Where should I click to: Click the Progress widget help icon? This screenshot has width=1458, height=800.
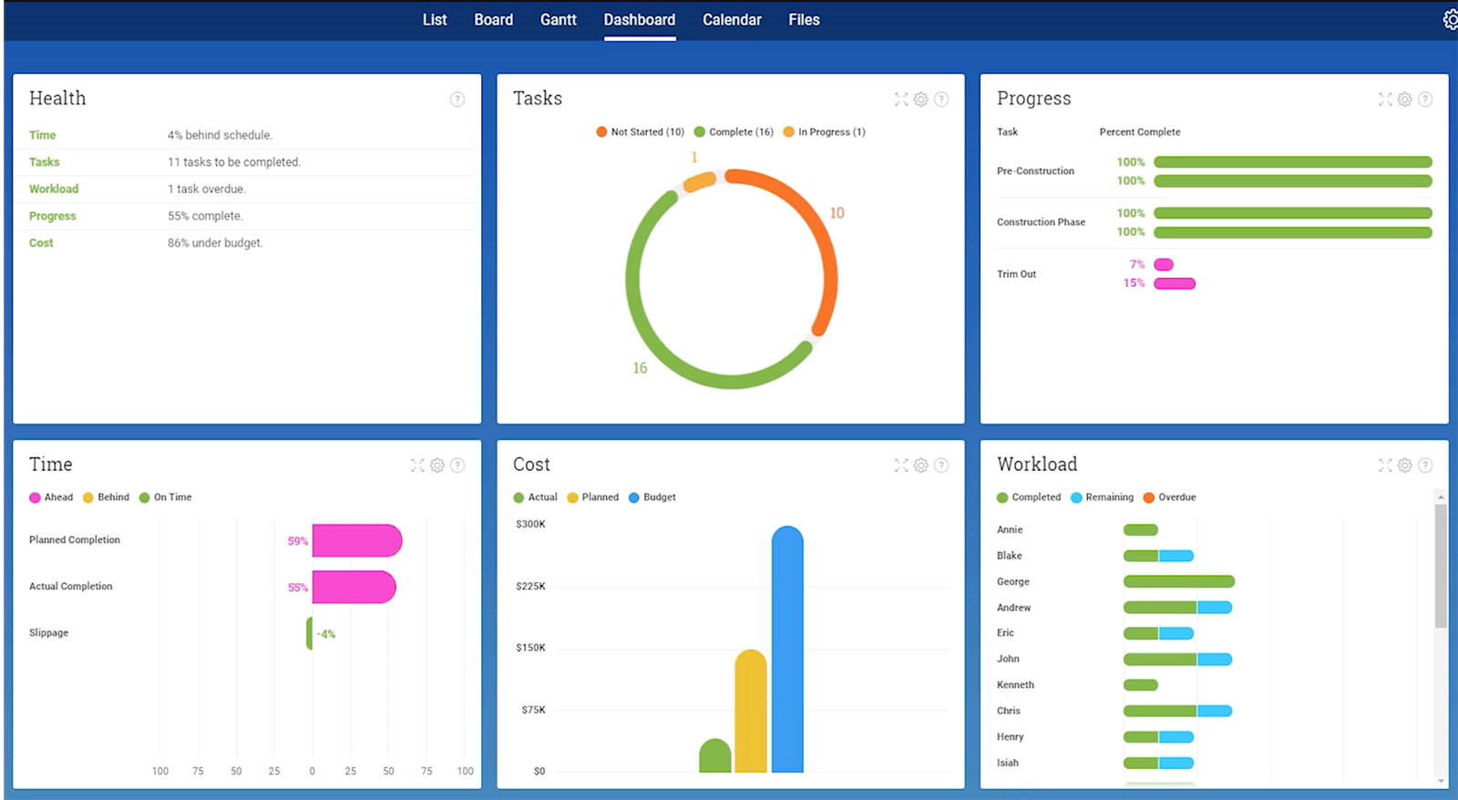[x=1425, y=99]
